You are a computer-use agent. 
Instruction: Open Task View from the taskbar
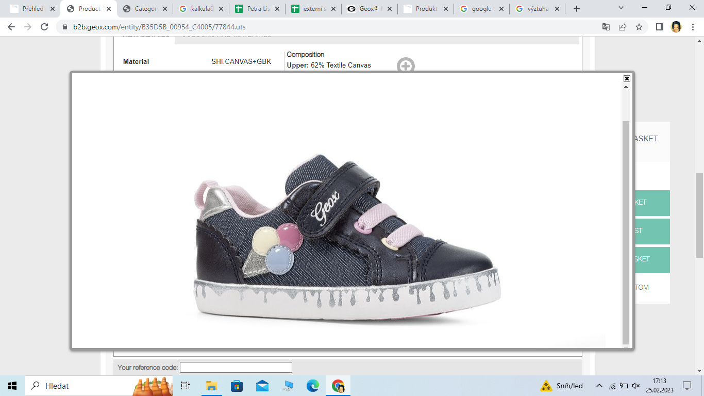(186, 386)
